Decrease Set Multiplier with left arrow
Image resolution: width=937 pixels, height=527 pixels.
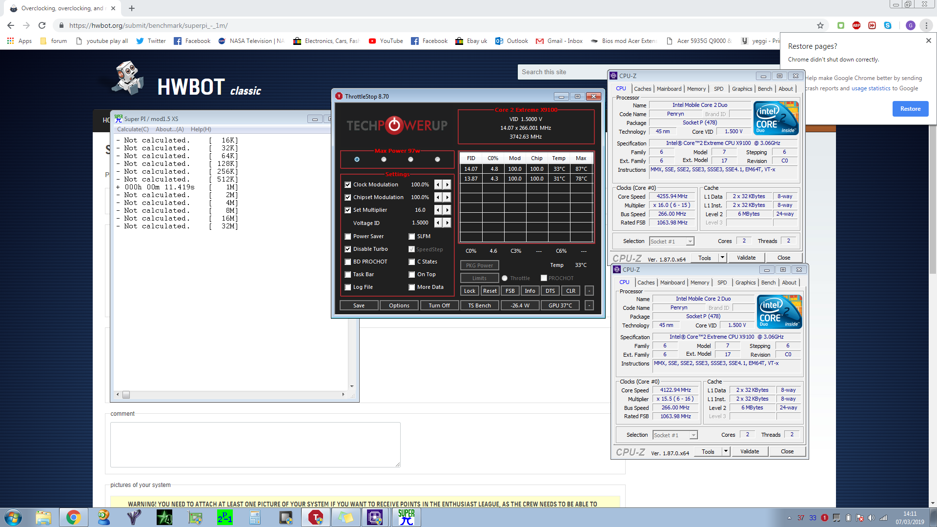tap(438, 210)
